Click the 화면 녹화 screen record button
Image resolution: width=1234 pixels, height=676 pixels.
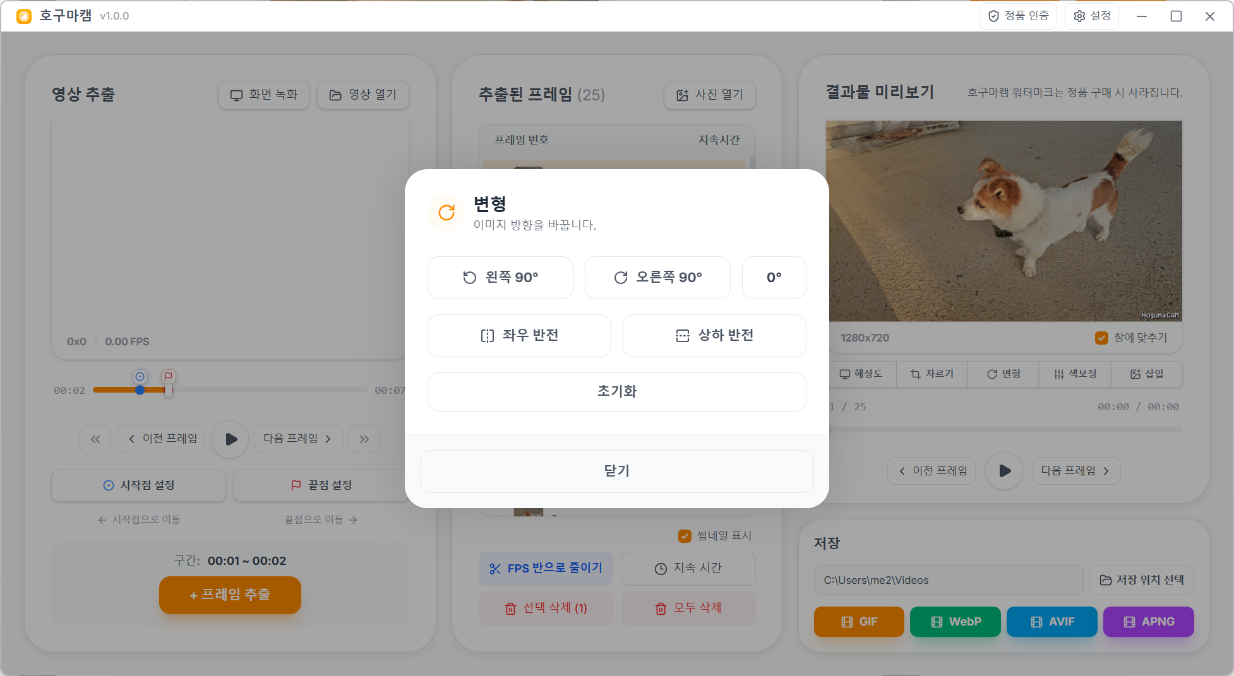point(263,95)
